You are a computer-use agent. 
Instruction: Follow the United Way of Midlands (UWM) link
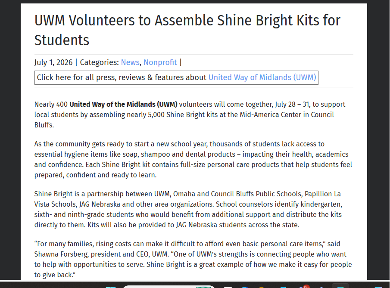click(262, 77)
